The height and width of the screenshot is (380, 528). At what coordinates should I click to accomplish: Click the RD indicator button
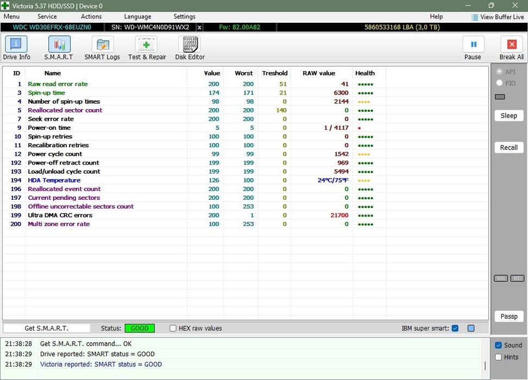(517, 278)
